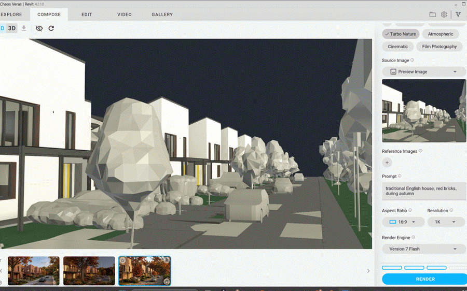The image size is (467, 291).
Task: Select the third render slot box
Action: point(436,268)
